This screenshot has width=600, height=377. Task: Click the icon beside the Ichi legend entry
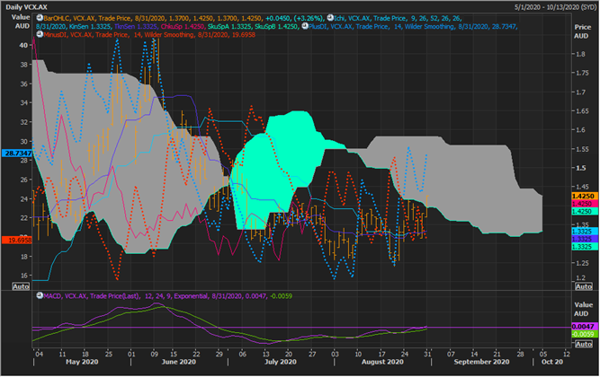point(330,18)
